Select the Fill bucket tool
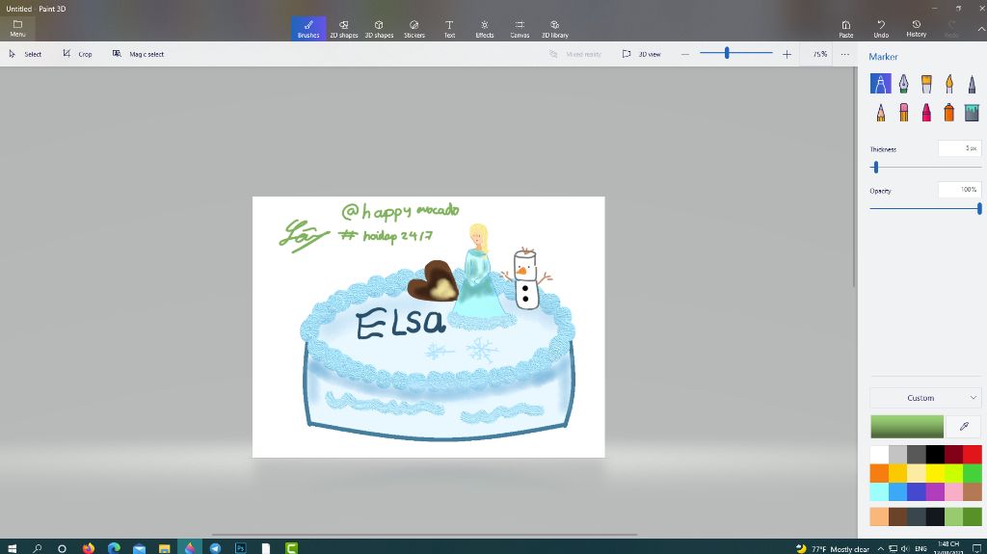The image size is (987, 554). click(x=972, y=112)
